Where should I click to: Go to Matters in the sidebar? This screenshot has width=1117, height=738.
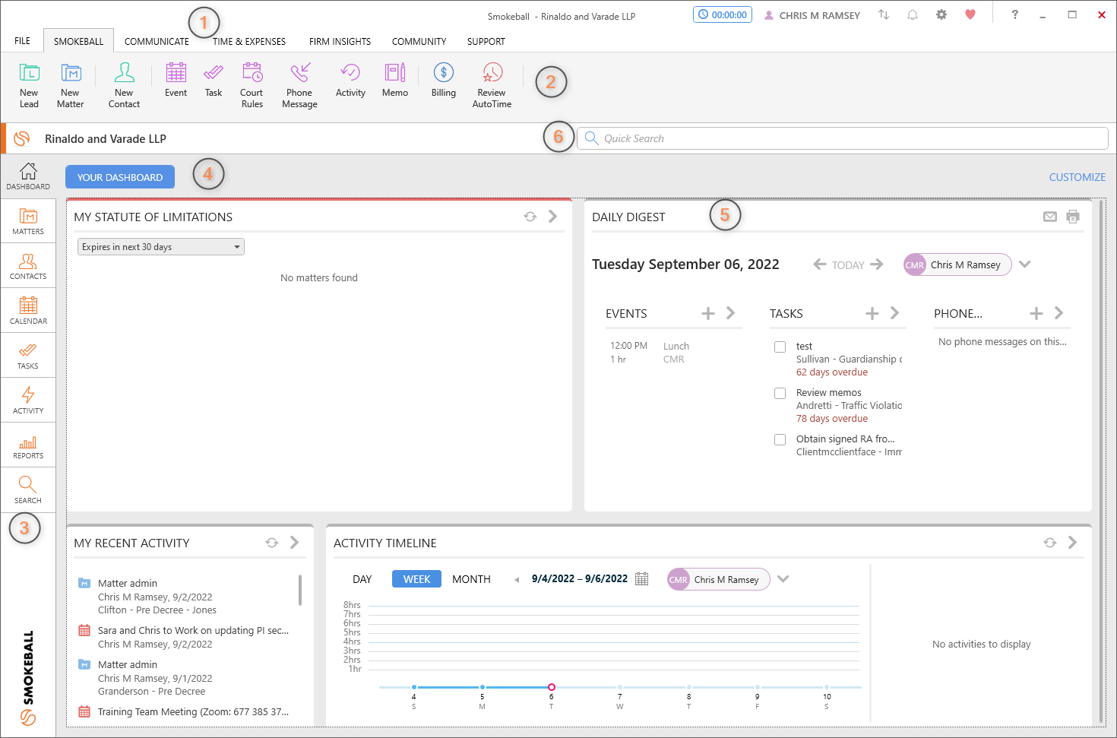28,221
